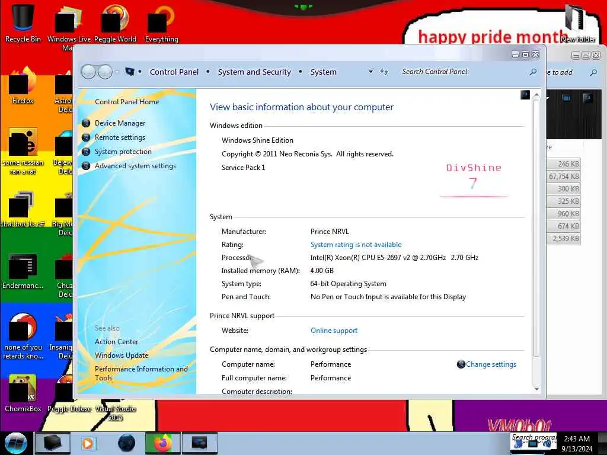Open System protection

click(123, 152)
